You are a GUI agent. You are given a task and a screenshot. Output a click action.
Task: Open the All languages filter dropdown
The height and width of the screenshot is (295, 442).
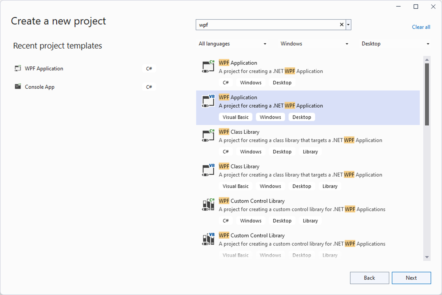click(232, 44)
